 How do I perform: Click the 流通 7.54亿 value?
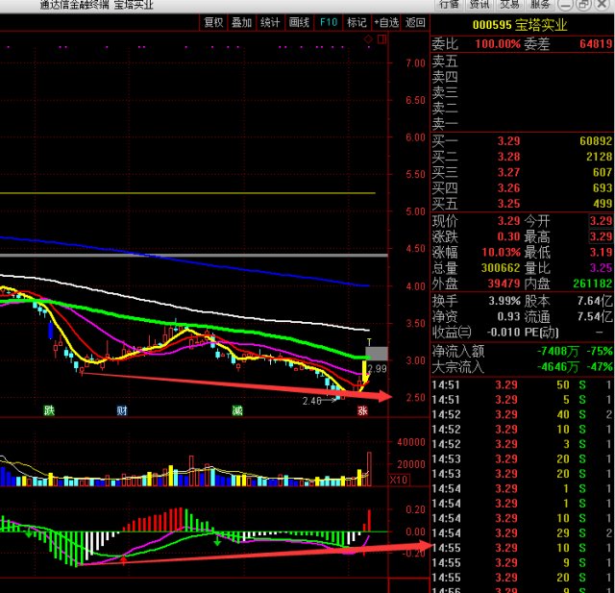click(595, 317)
